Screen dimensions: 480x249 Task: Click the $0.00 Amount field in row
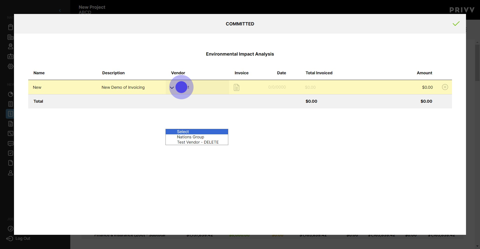427,87
